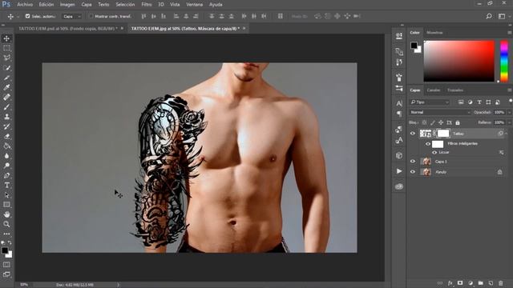Select the Quick Selection tool
Viewport: 513px width, 288px height.
pyautogui.click(x=6, y=68)
